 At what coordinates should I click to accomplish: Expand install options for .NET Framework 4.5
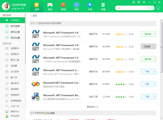point(155,59)
